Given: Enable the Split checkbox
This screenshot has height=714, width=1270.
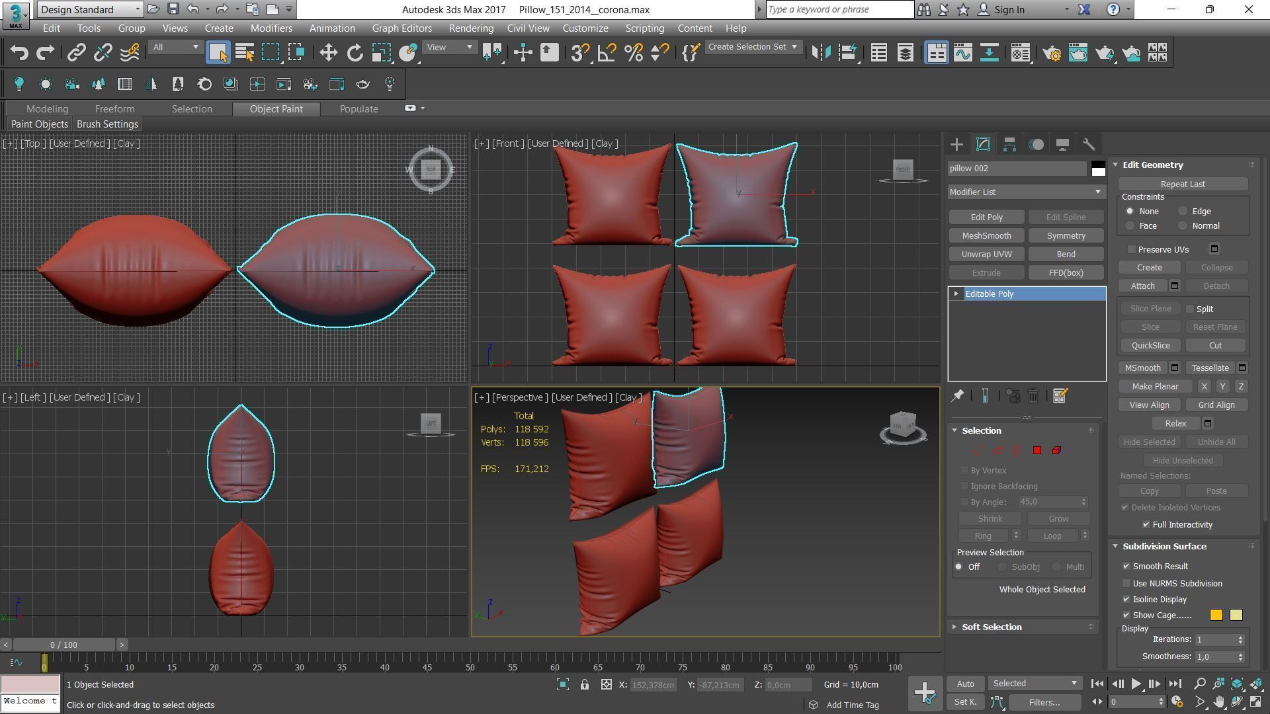Looking at the screenshot, I should pos(1190,309).
